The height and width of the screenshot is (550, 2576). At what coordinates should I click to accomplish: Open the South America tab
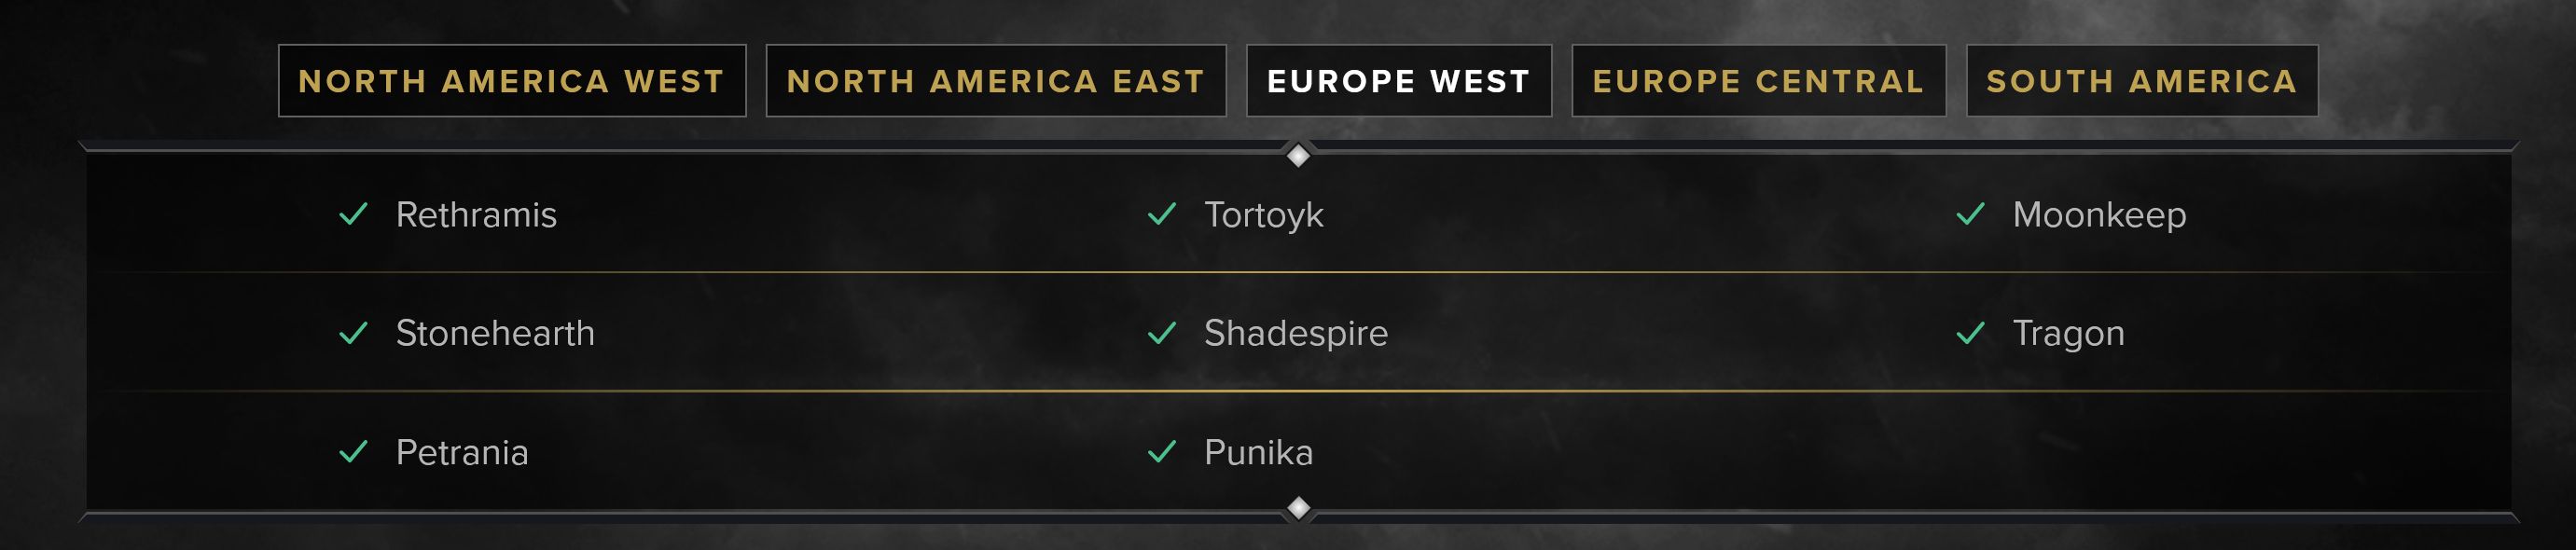pos(2142,81)
